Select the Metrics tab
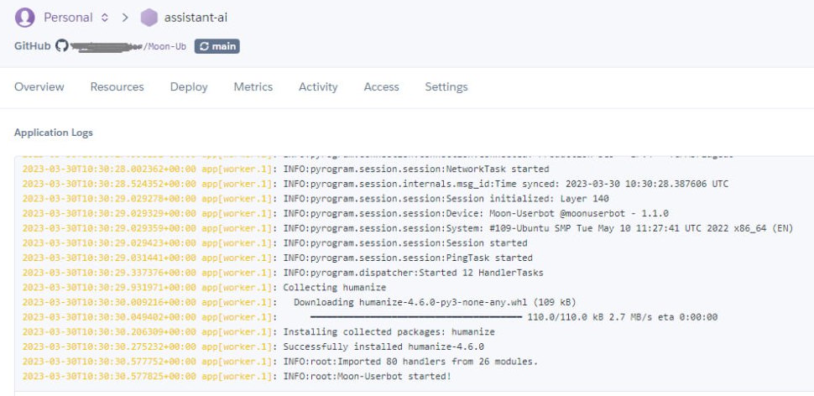This screenshot has height=396, width=814. pos(253,87)
